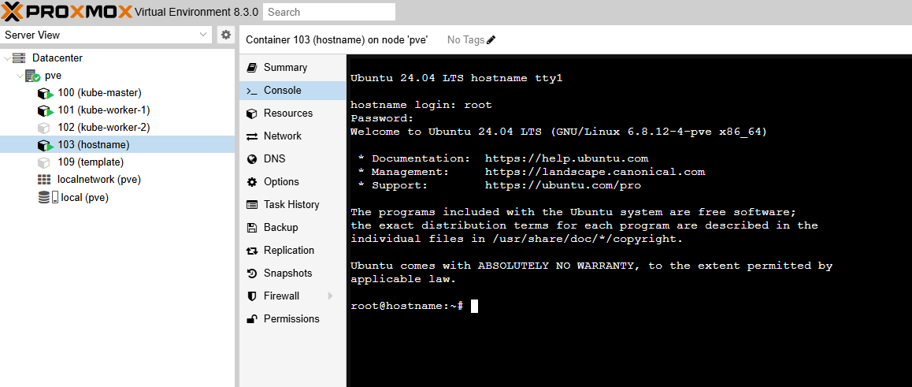Viewport: 912px width, 387px height.
Task: Click the Network arrows icon
Action: [x=252, y=136]
